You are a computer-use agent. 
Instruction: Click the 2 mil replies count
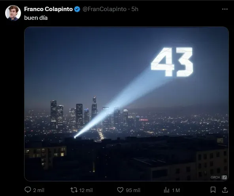tap(39, 190)
